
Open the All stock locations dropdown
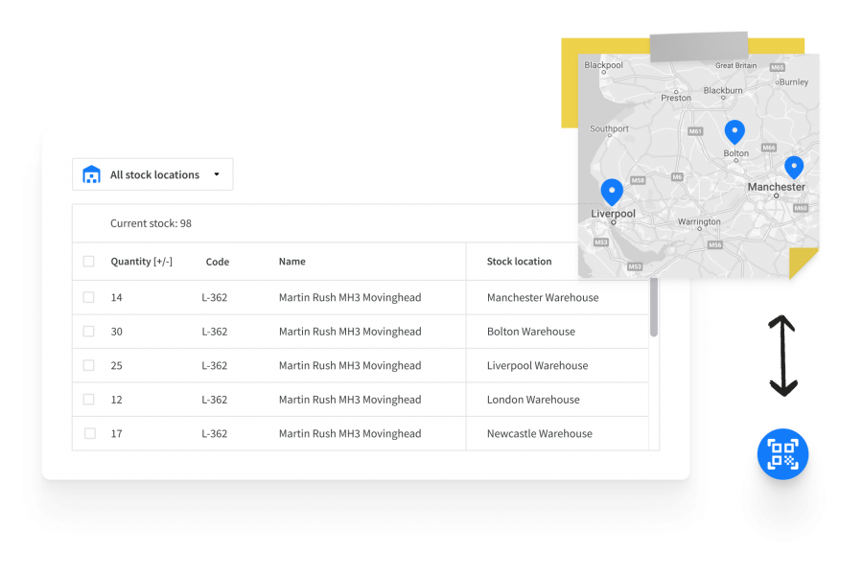tap(153, 174)
